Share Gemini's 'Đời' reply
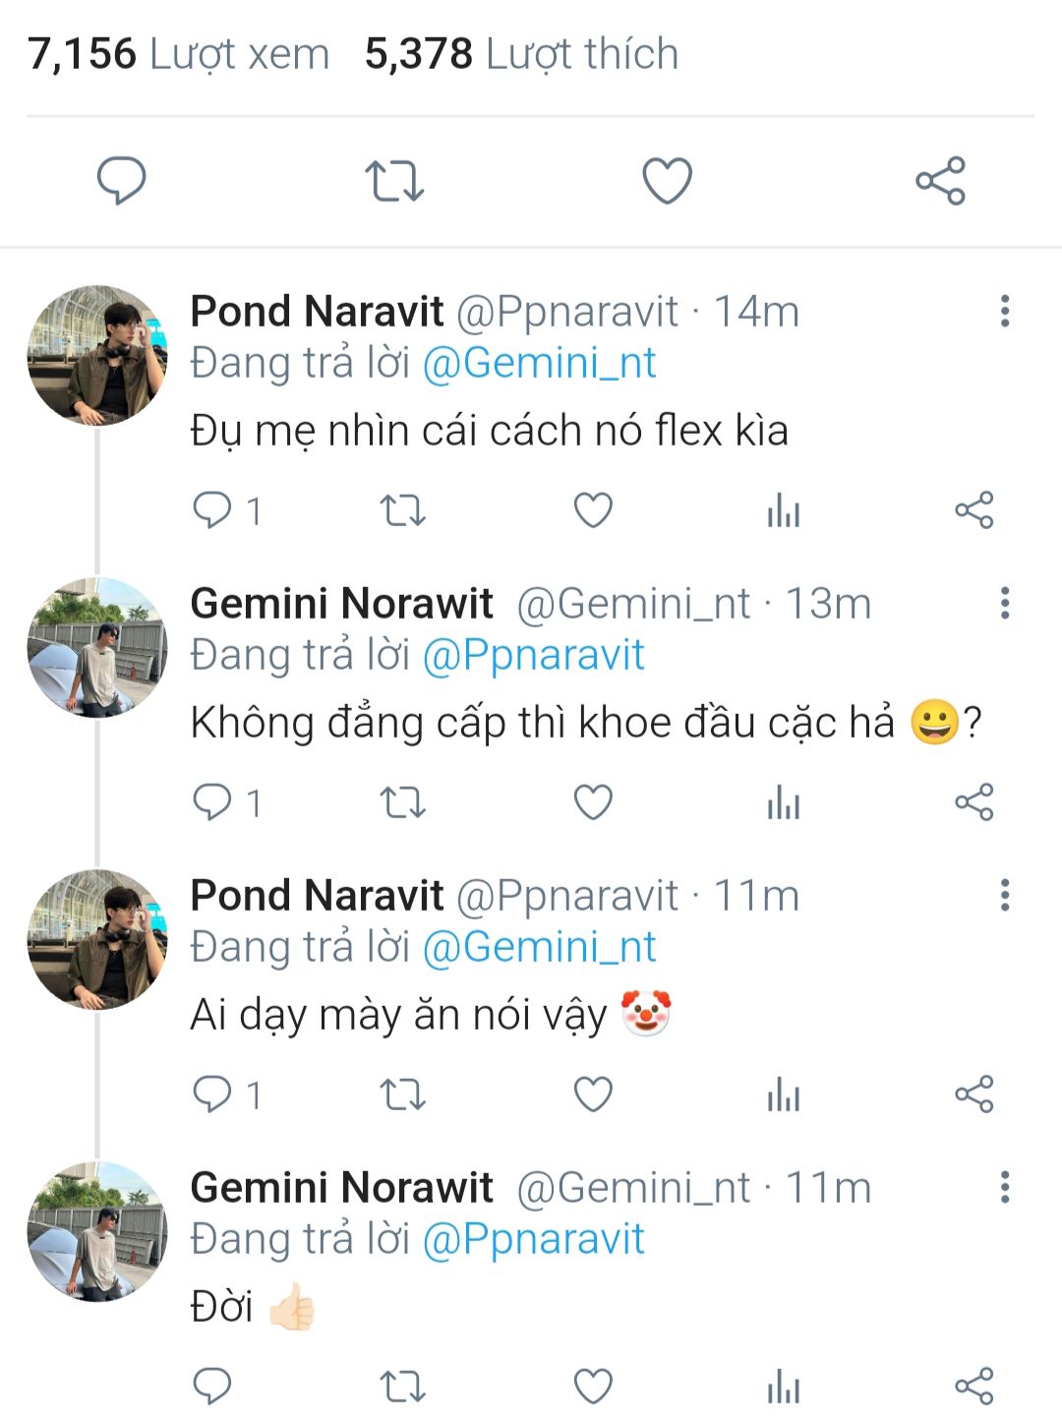The image size is (1062, 1420). (x=973, y=1386)
